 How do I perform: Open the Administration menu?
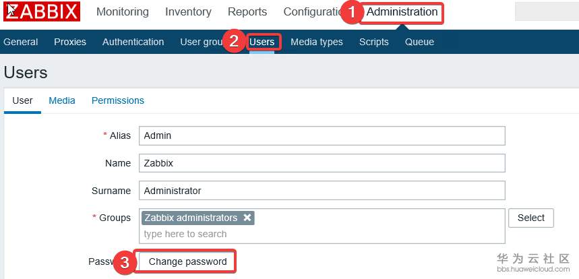(402, 12)
